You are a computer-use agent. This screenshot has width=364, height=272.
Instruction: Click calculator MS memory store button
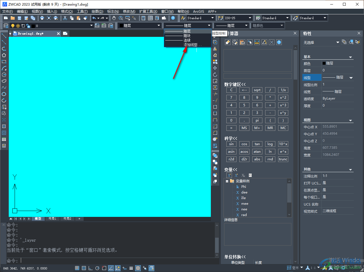pyautogui.click(x=244, y=128)
